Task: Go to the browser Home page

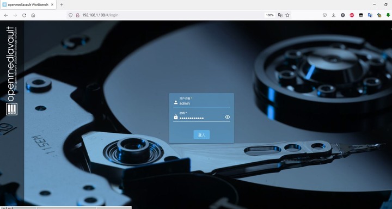Action: tap(33, 15)
